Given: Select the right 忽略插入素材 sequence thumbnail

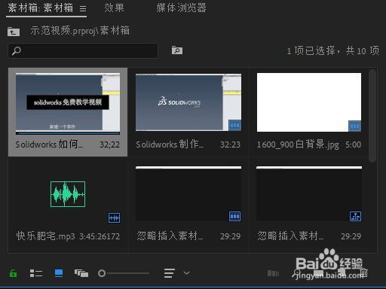Looking at the screenshot, I should [x=309, y=193].
